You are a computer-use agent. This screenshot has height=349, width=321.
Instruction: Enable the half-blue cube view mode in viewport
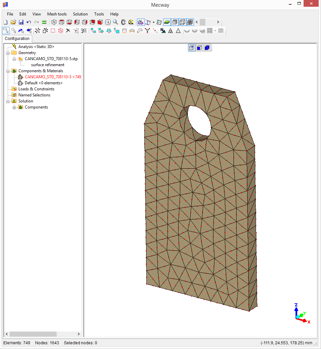199,48
